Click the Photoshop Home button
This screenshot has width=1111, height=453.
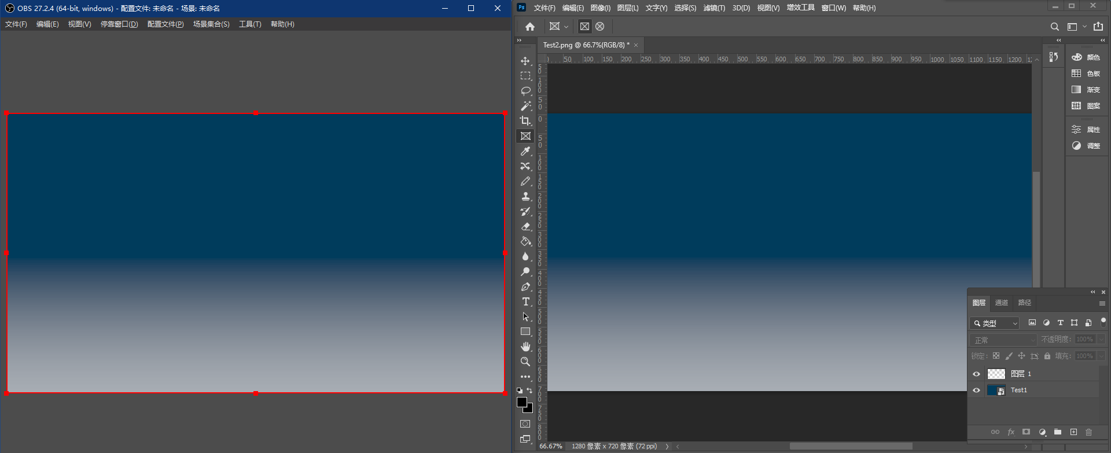tap(530, 27)
